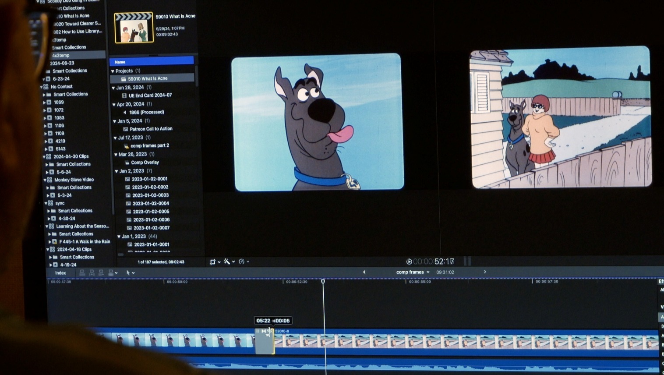The height and width of the screenshot is (375, 664).
Task: Open the retime speed menu icon
Action: coord(242,262)
